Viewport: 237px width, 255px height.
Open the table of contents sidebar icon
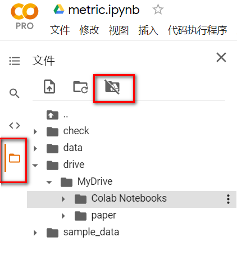[15, 61]
